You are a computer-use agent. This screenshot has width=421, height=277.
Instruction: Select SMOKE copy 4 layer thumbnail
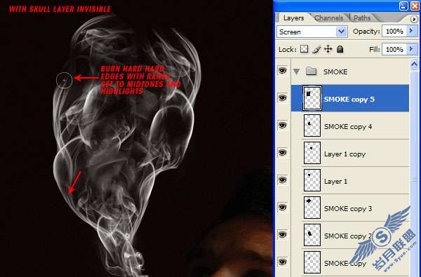pyautogui.click(x=312, y=126)
